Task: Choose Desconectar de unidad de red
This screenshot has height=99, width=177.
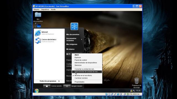Action: click(x=87, y=71)
